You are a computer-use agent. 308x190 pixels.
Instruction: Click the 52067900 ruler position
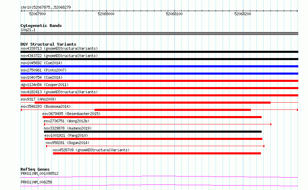[37, 14]
